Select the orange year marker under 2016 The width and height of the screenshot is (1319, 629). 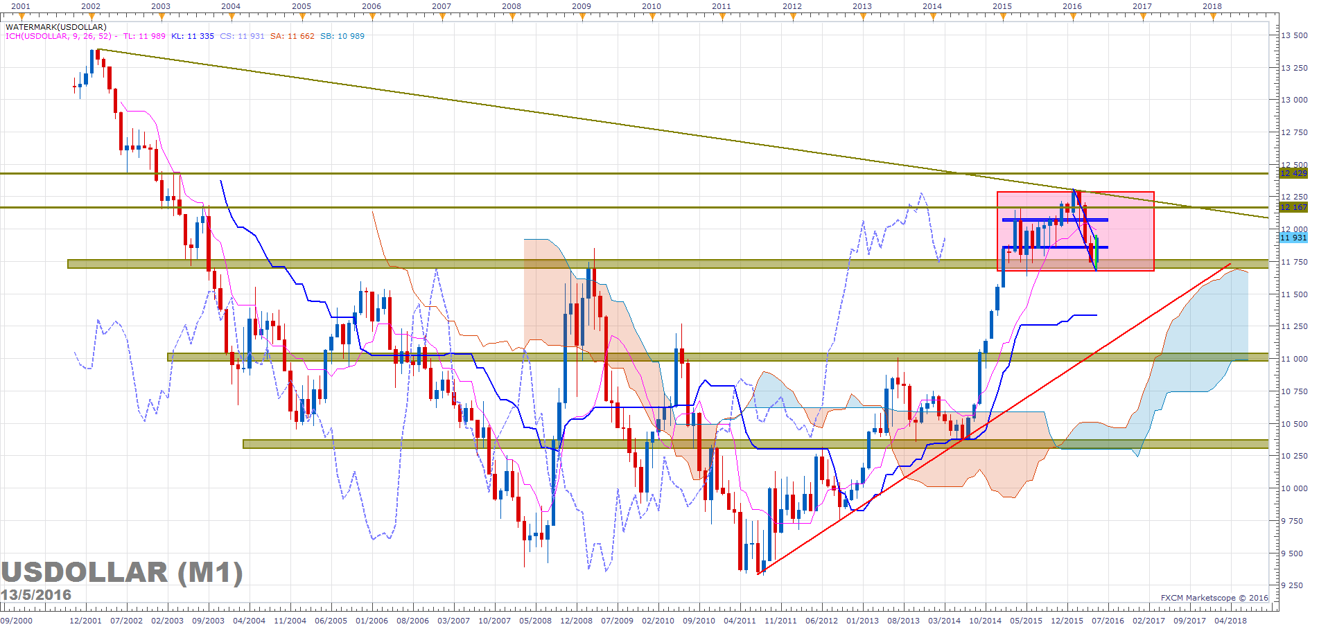click(x=1072, y=17)
